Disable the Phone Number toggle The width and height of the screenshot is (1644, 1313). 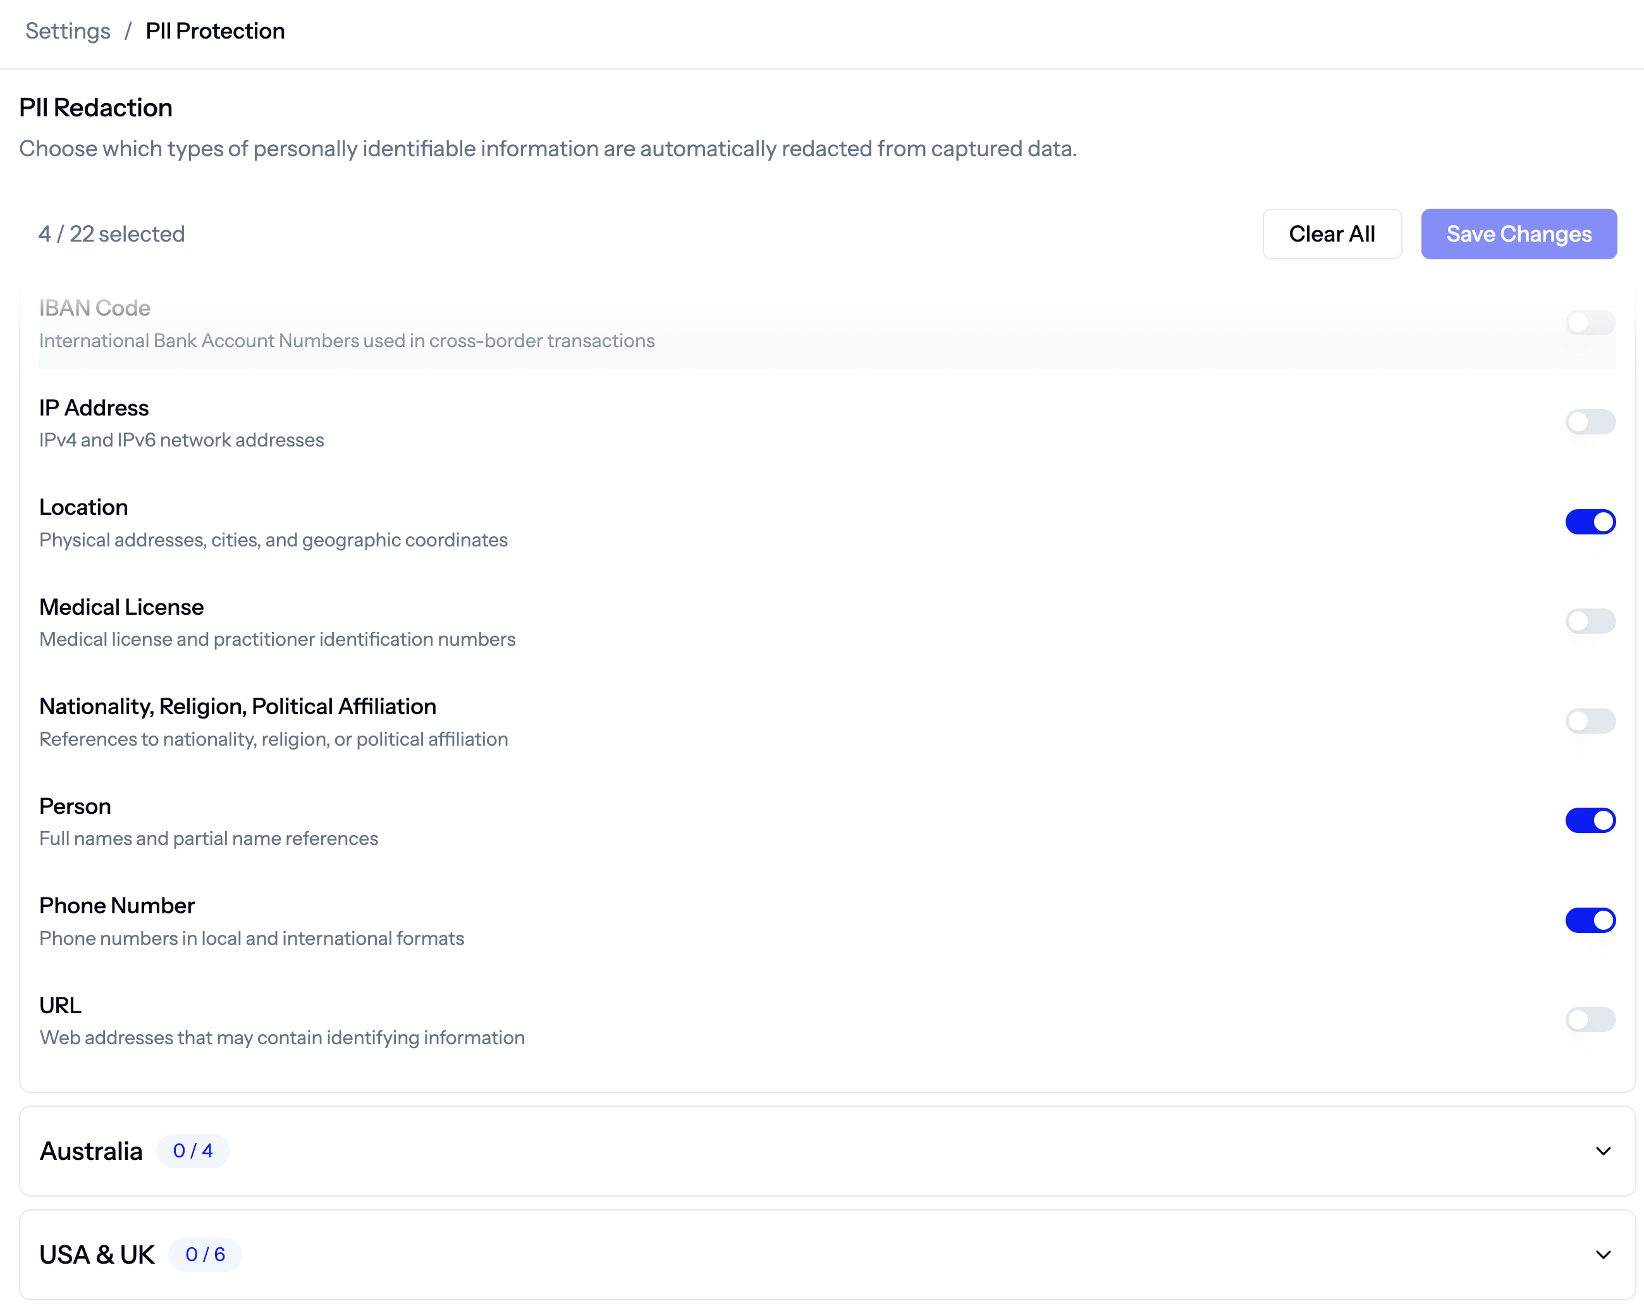[1591, 920]
